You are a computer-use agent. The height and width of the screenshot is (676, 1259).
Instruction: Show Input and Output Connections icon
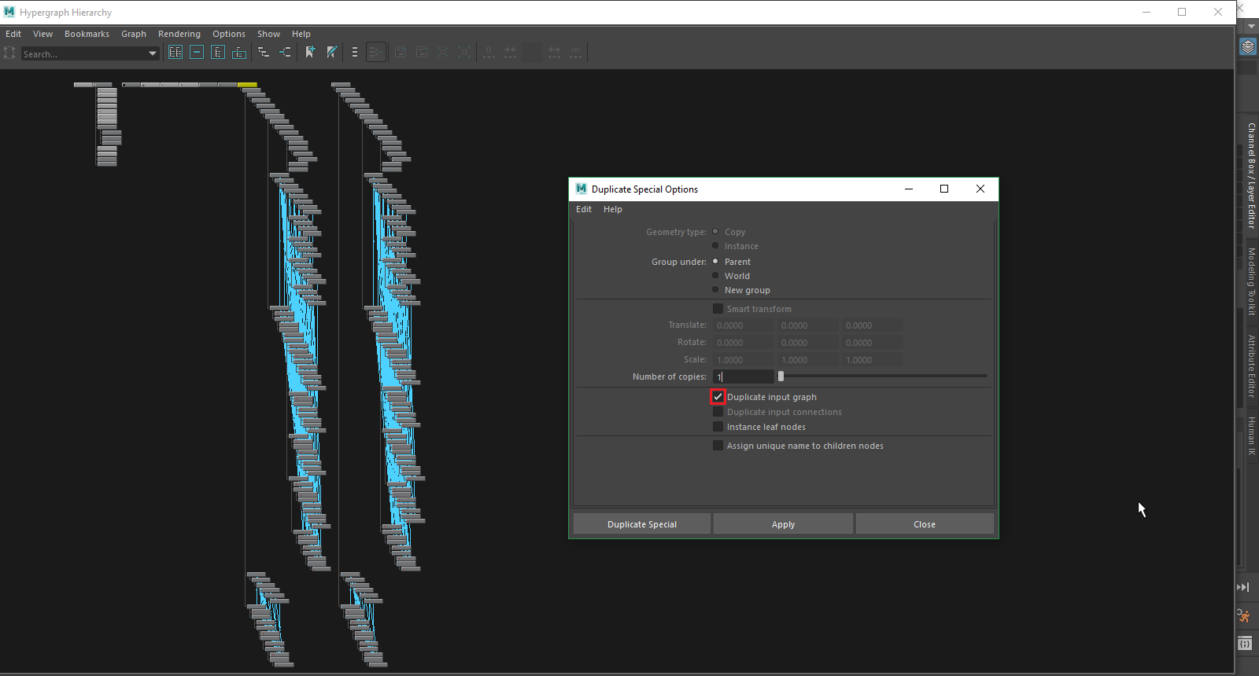tap(285, 53)
